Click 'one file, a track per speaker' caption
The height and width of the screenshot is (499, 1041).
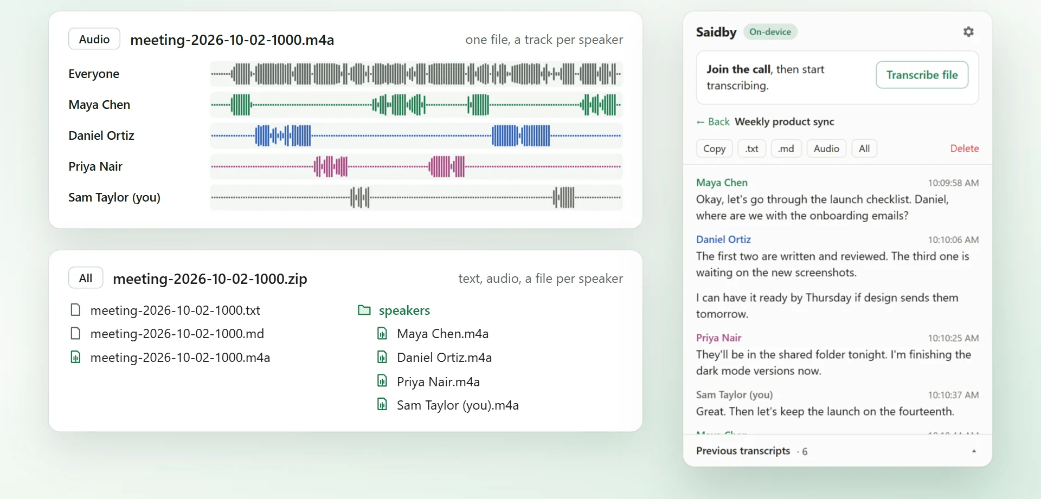point(544,40)
